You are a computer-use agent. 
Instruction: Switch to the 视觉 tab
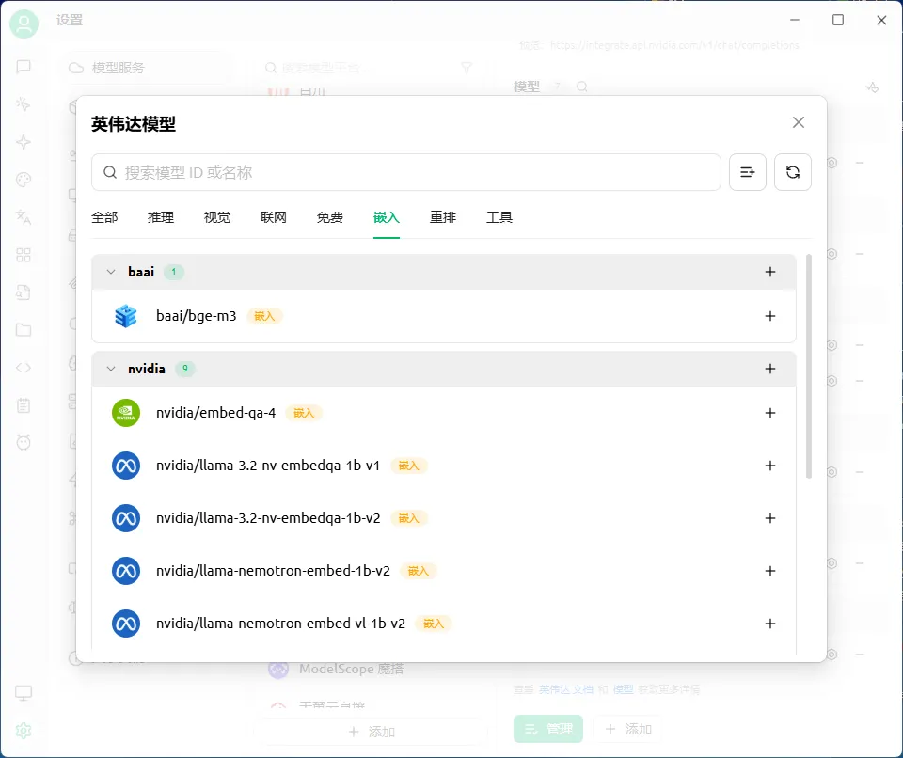(x=217, y=217)
